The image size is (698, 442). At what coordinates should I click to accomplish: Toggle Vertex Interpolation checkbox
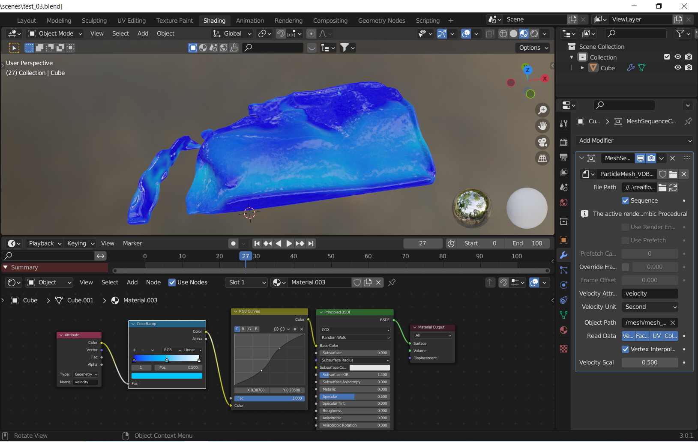[625, 349]
